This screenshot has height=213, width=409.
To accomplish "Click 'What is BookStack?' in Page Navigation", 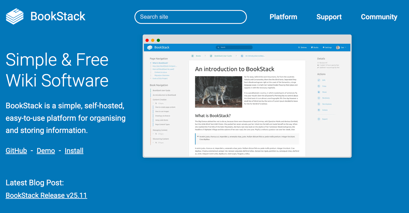I will pyautogui.click(x=160, y=63).
